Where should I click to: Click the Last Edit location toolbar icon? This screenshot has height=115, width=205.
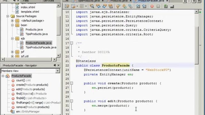point(67,6)
